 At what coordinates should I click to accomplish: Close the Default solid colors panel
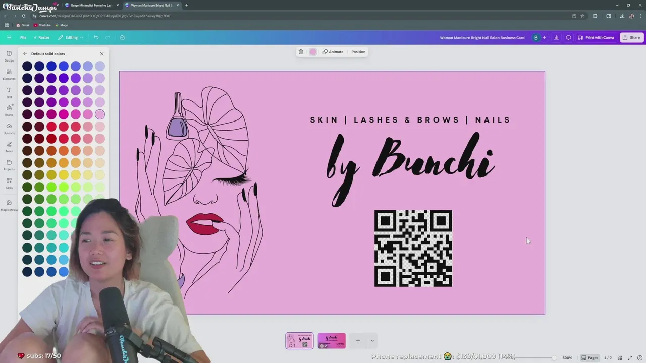(101, 54)
